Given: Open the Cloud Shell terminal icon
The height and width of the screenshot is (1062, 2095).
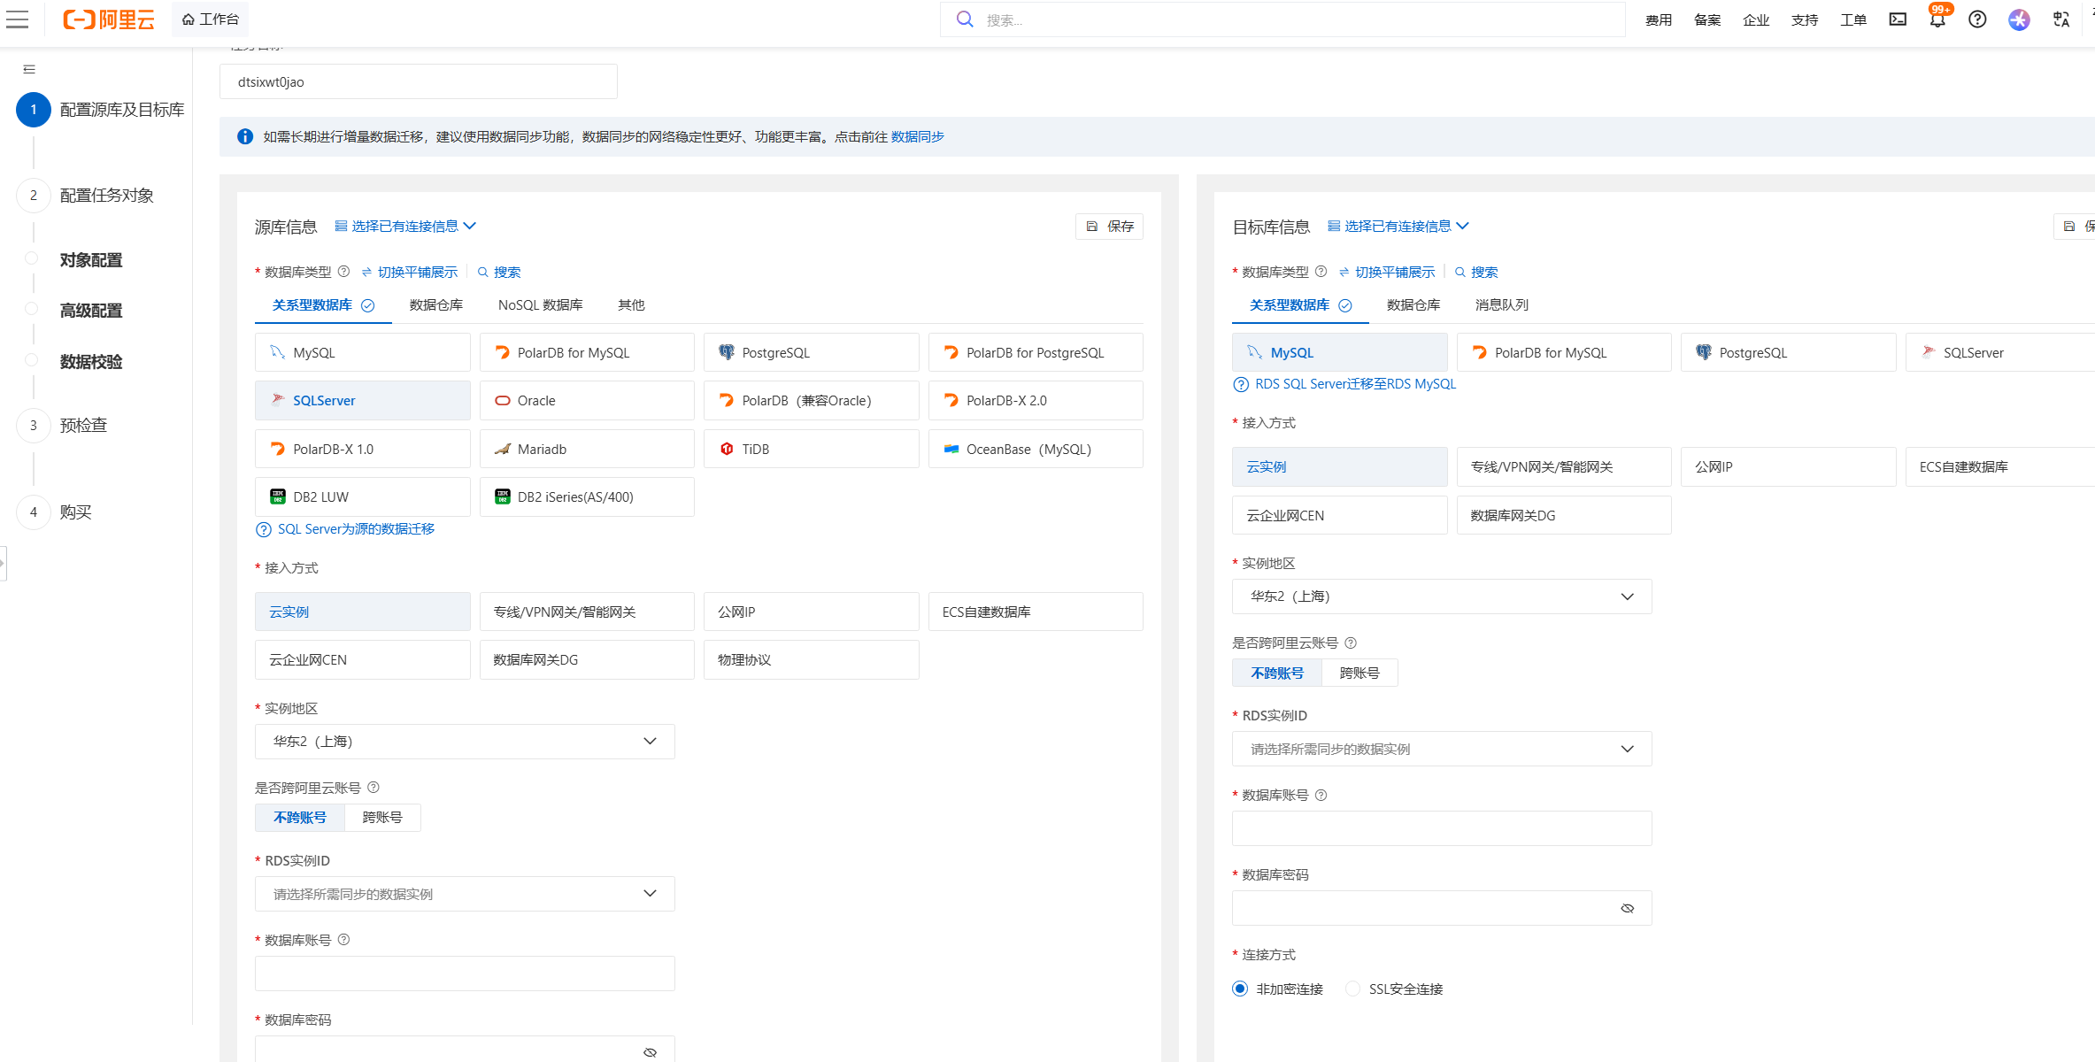Looking at the screenshot, I should [1898, 19].
